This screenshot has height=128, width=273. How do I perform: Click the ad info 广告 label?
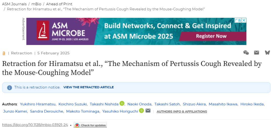[x=238, y=20]
